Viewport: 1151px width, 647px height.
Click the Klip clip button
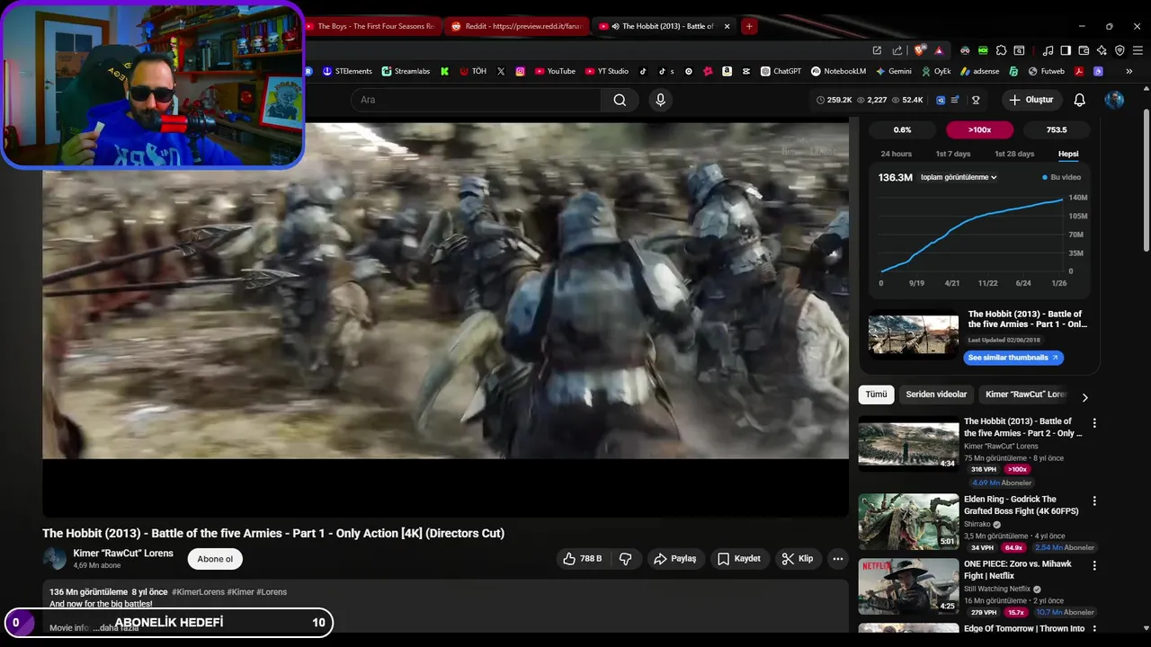[x=798, y=559]
